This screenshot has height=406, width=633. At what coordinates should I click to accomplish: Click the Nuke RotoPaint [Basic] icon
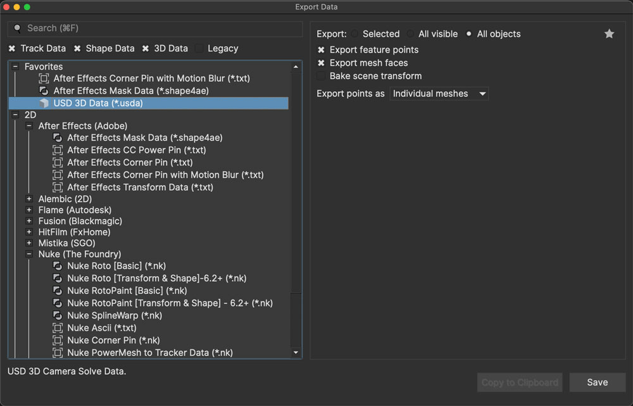(x=58, y=291)
